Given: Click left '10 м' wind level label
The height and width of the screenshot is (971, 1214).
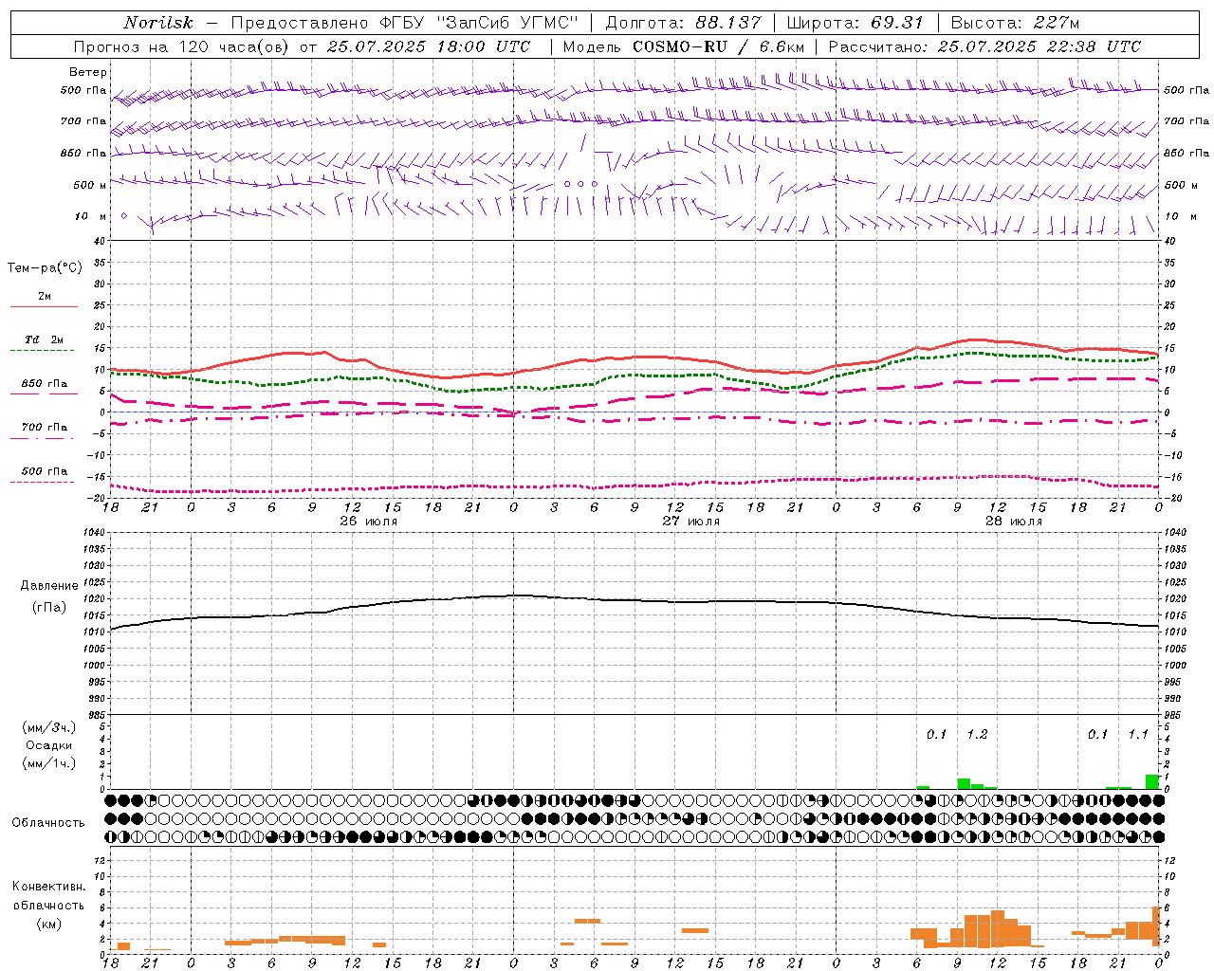Looking at the screenshot, I should [x=91, y=216].
